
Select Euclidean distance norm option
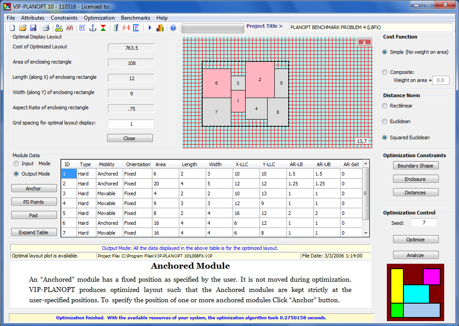click(385, 121)
